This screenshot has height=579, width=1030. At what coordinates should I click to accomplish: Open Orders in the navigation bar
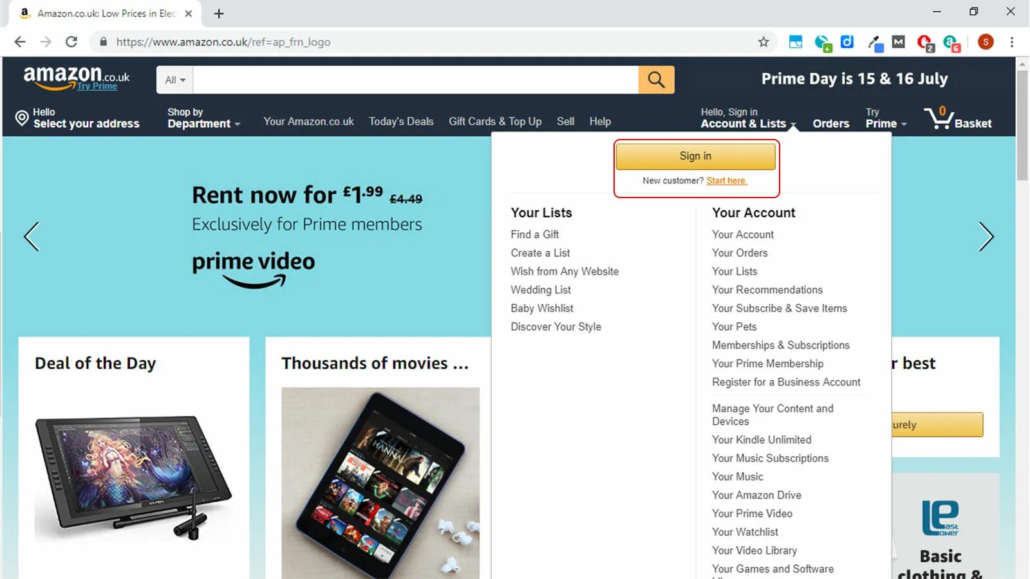(x=830, y=124)
